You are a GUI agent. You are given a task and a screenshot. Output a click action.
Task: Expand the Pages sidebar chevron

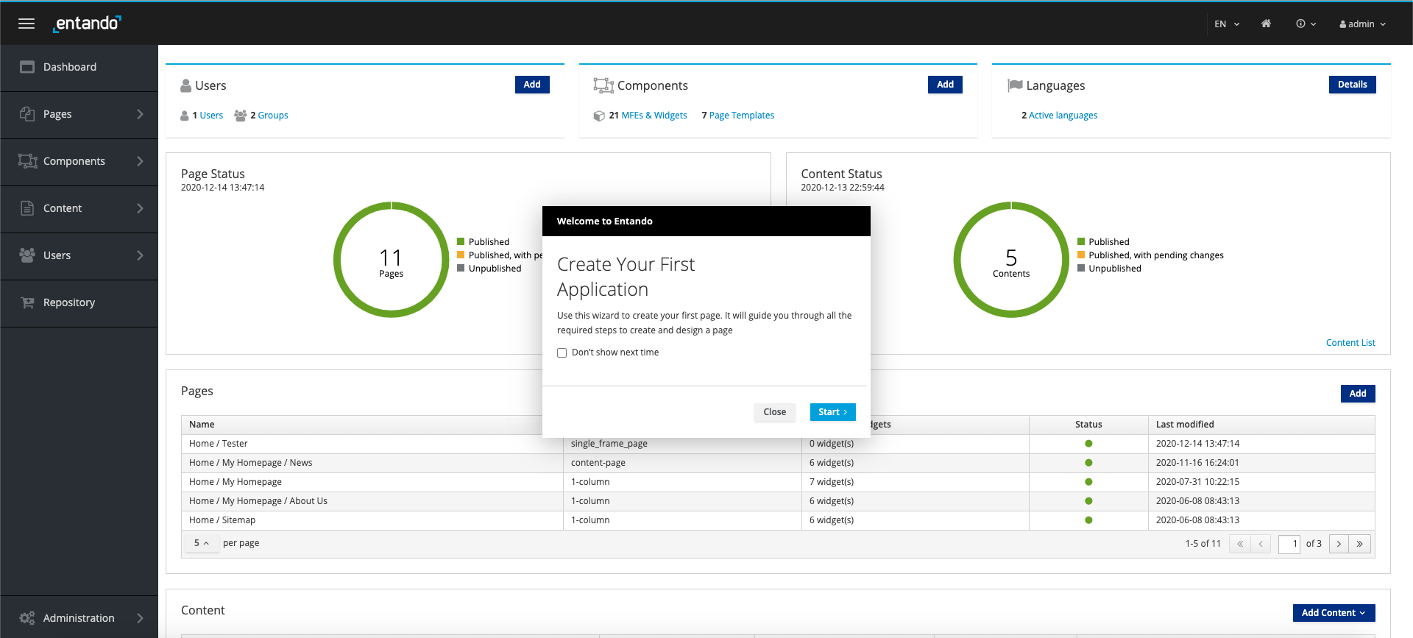140,114
